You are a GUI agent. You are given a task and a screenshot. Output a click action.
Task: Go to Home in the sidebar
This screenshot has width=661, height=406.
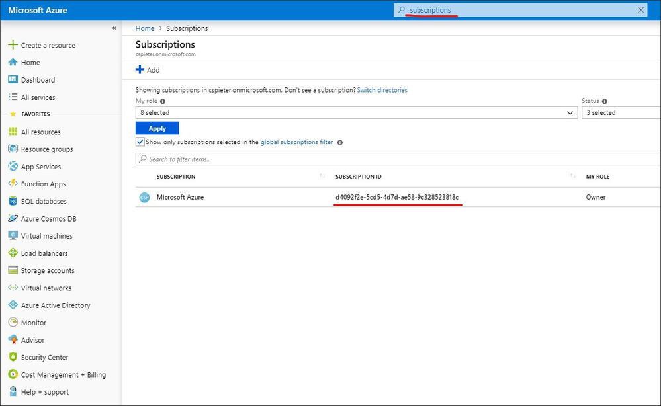30,62
